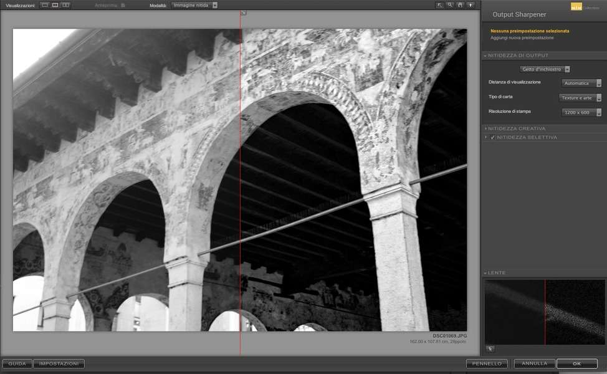Open Tipo di carta dropdown
The width and height of the screenshot is (607, 374).
pyautogui.click(x=580, y=98)
